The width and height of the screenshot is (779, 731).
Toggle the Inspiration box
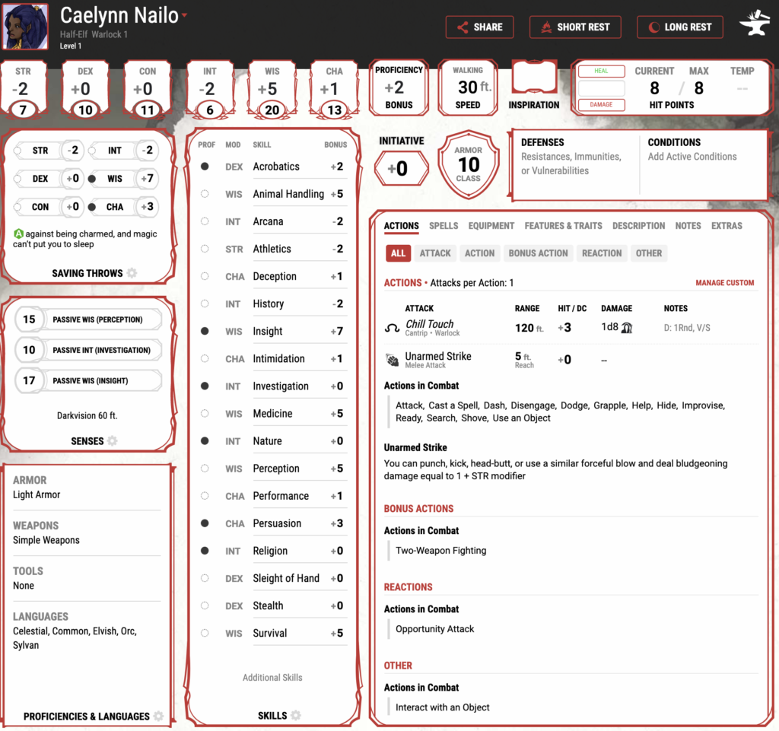click(x=533, y=78)
